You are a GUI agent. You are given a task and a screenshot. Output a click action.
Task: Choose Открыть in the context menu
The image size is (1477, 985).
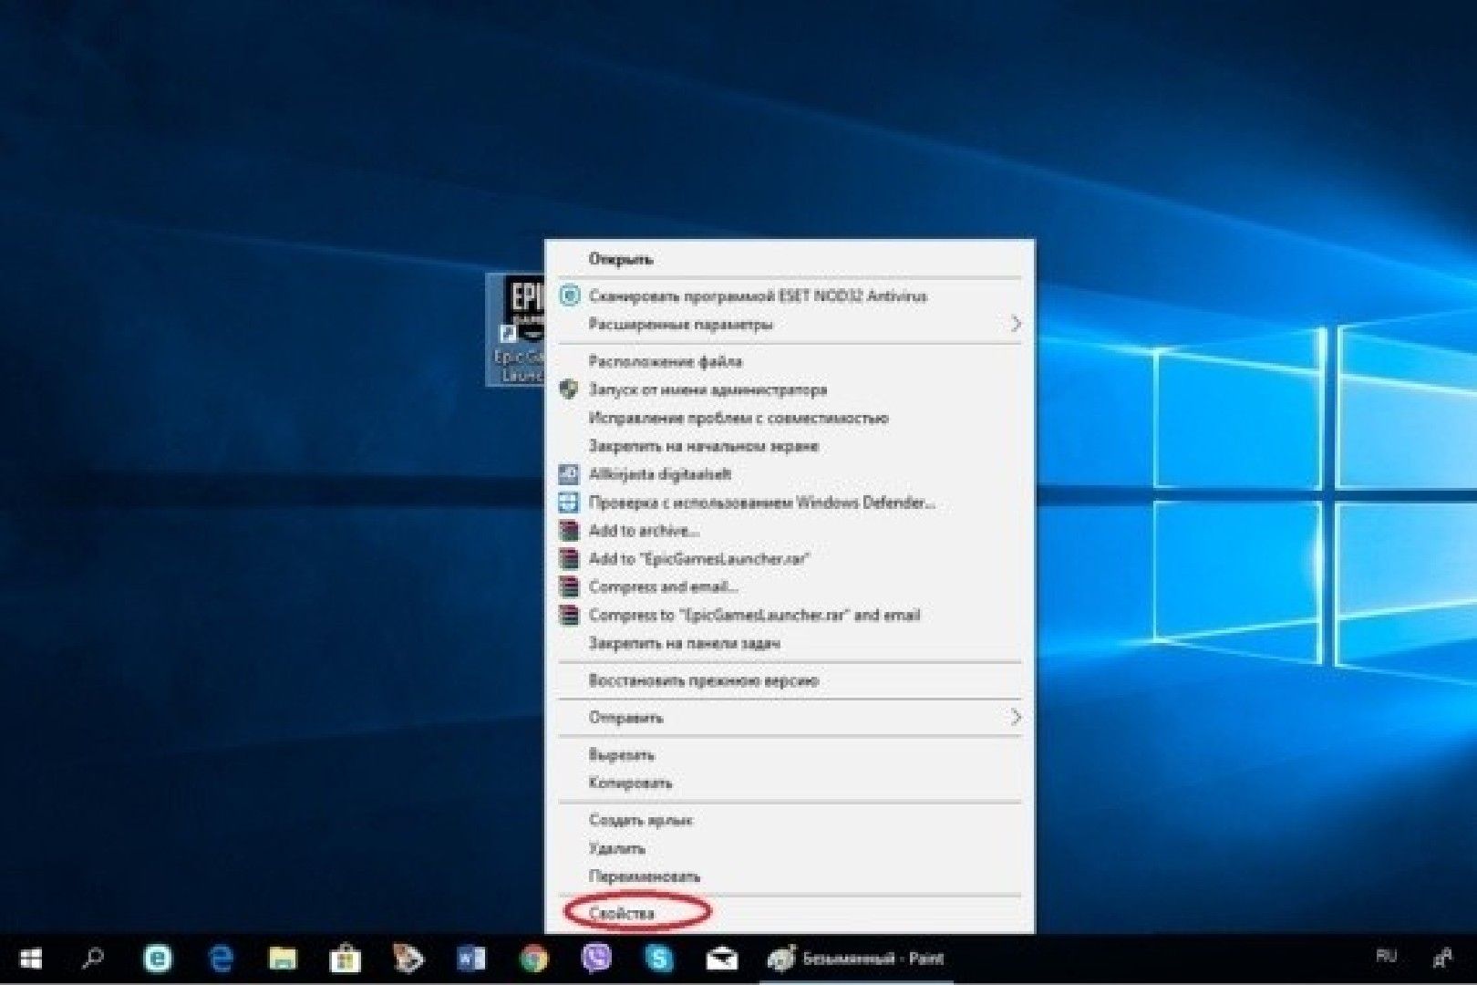(x=790, y=259)
